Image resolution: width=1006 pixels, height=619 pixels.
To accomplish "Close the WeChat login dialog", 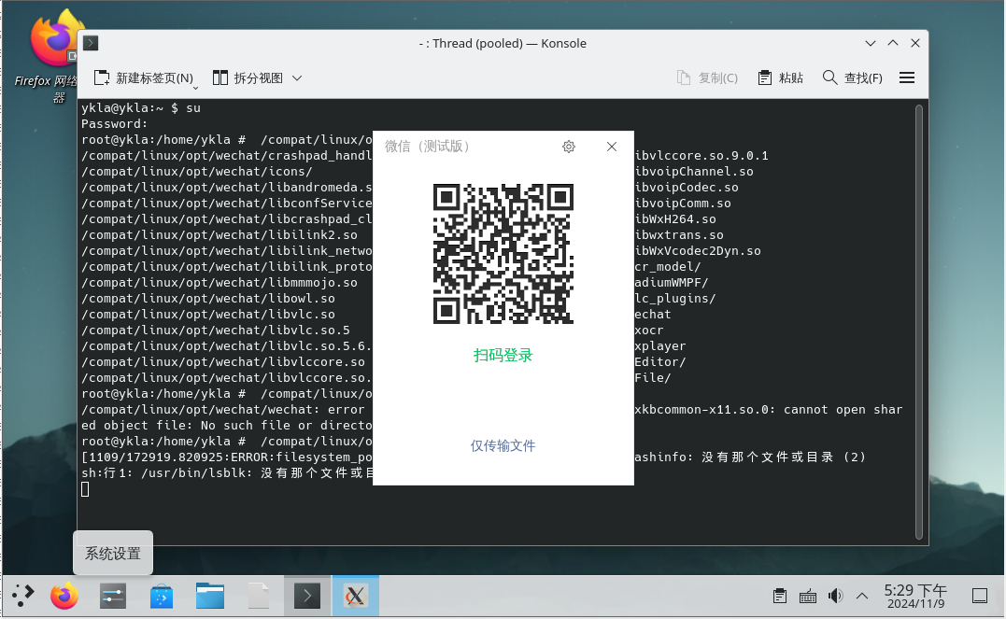I will click(x=612, y=147).
